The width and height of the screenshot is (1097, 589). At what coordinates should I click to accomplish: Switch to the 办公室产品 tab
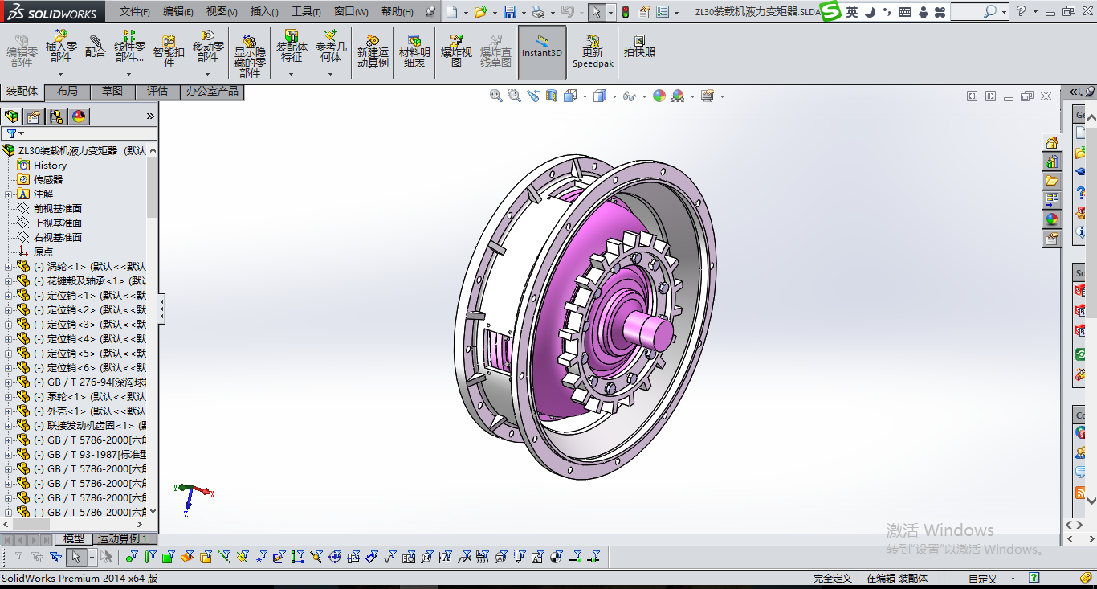[x=212, y=92]
